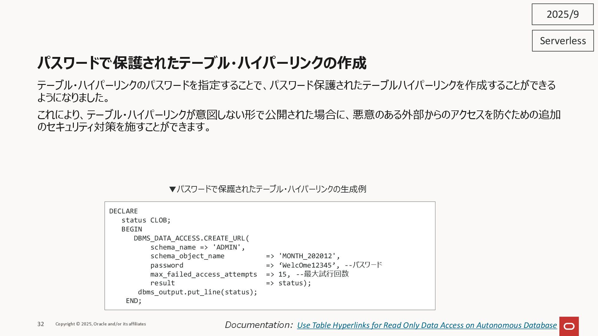Image resolution: width=598 pixels, height=336 pixels.
Task: Click the Oracle copyright notice text
Action: tap(101, 324)
